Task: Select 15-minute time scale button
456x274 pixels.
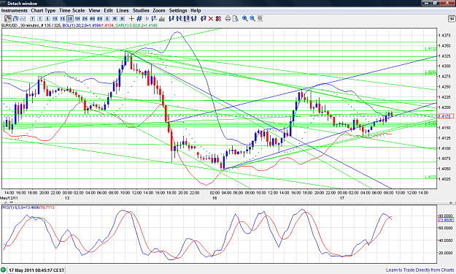Action: [x=62, y=19]
